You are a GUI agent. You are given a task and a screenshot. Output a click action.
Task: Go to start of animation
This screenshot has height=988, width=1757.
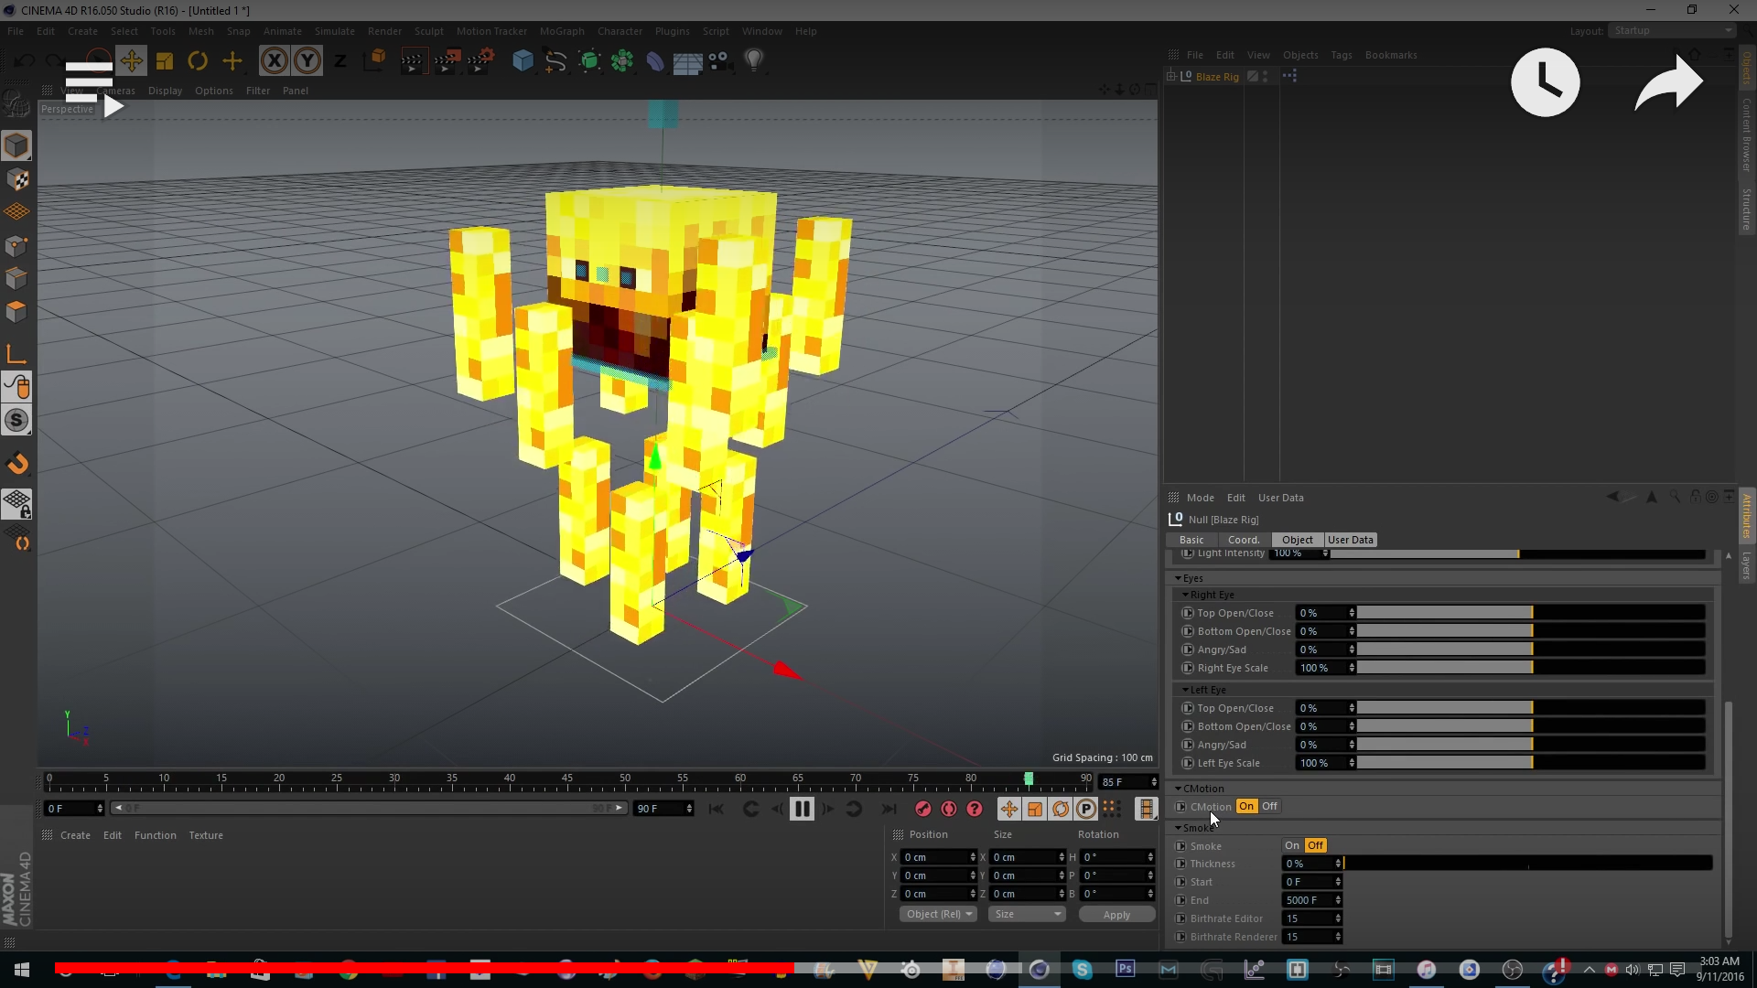tap(716, 809)
